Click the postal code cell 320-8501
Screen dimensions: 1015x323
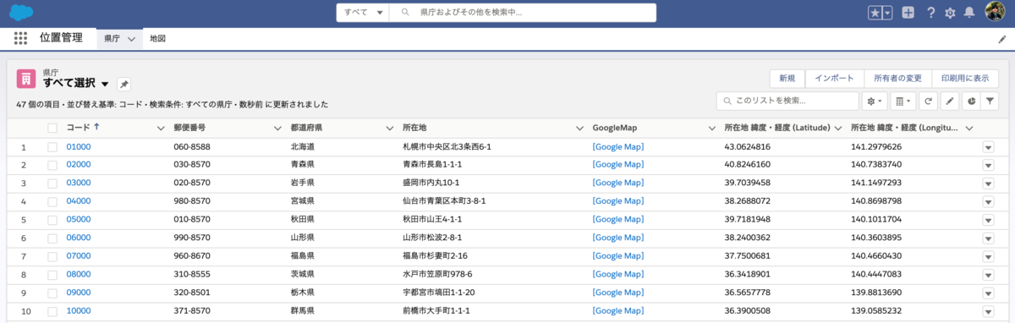click(x=192, y=293)
